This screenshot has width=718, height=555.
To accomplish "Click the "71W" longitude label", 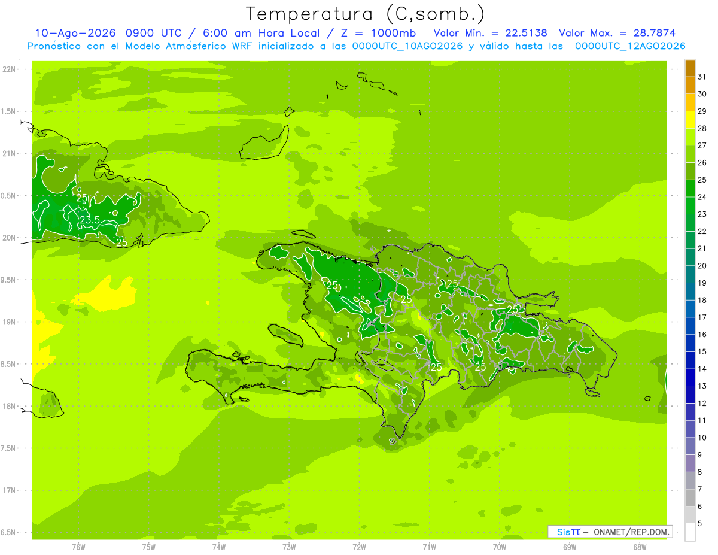I will (429, 547).
